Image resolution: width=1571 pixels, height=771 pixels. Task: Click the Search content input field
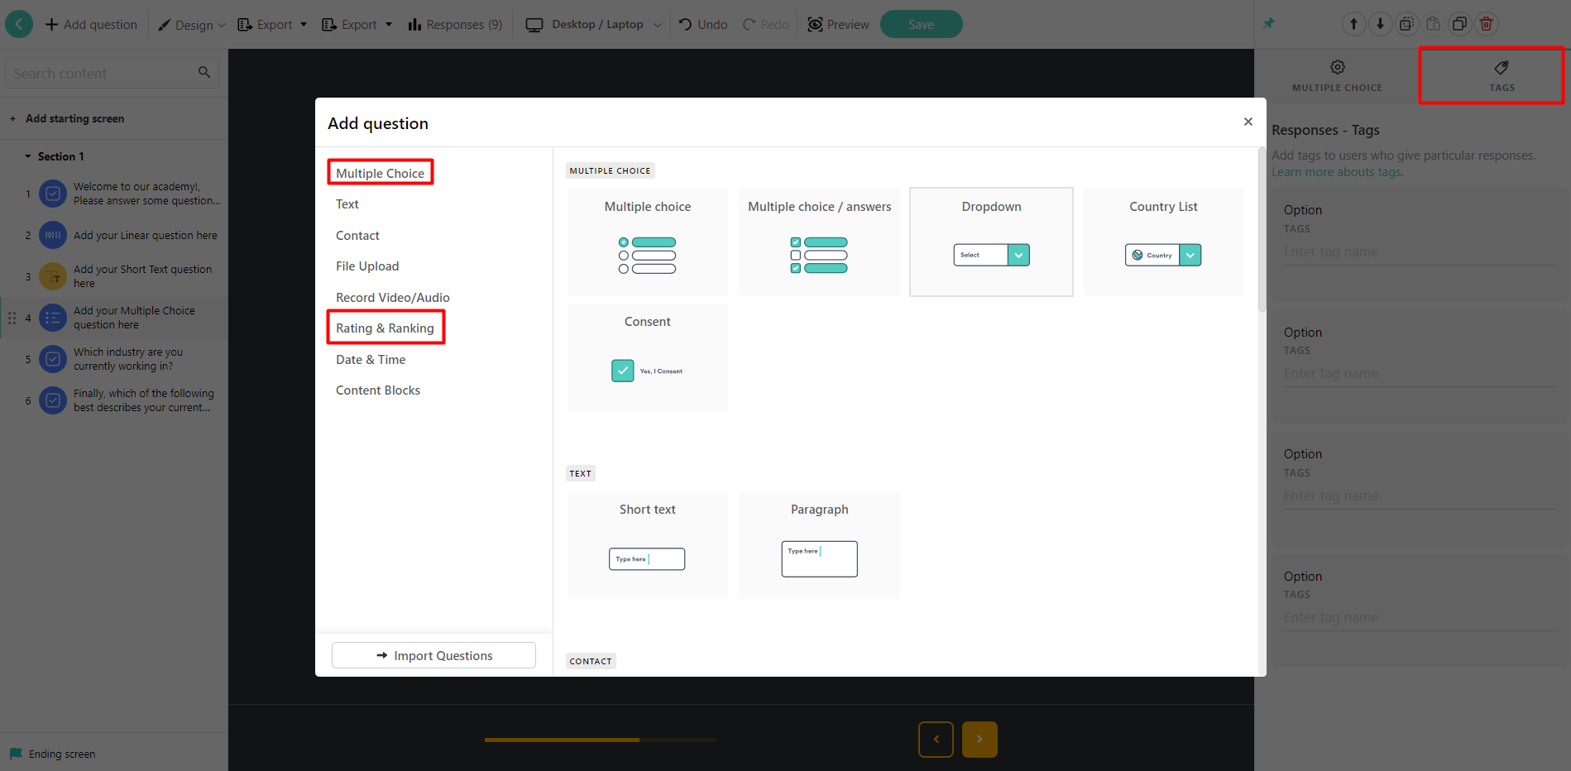pos(99,73)
